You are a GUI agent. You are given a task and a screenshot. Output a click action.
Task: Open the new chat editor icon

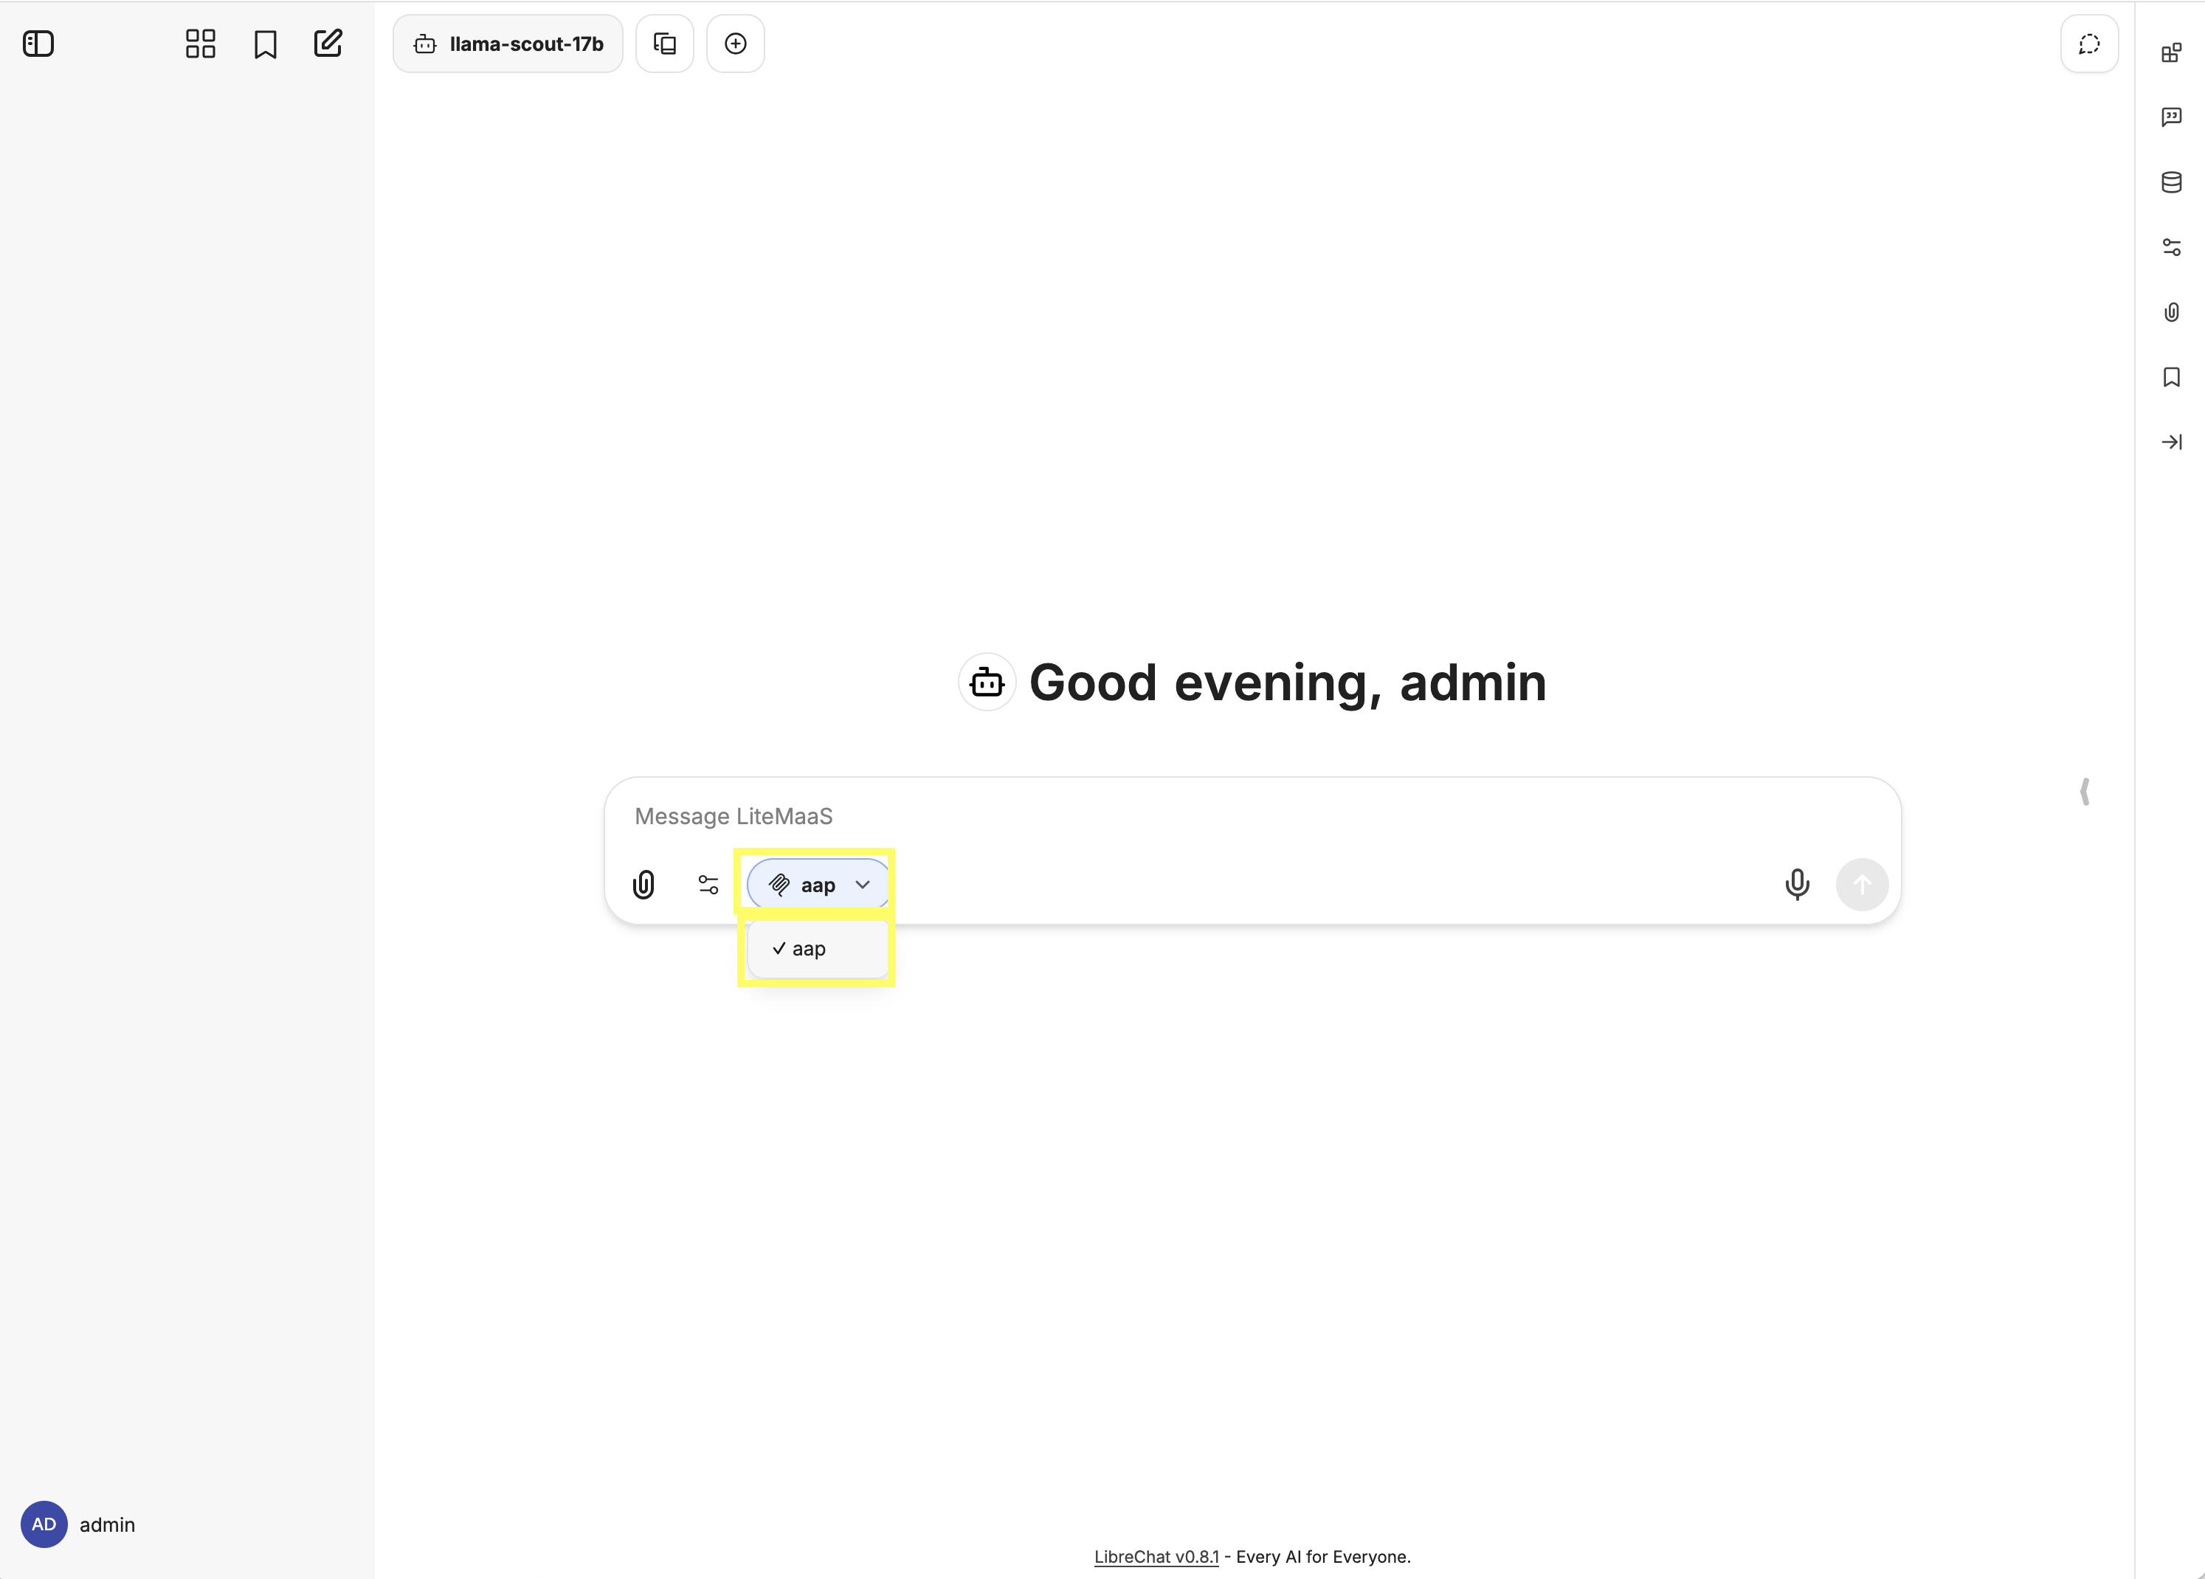point(328,43)
